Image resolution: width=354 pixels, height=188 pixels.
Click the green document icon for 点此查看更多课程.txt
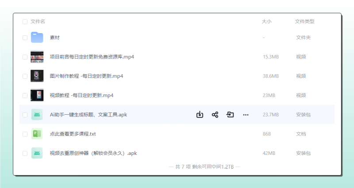(x=37, y=134)
